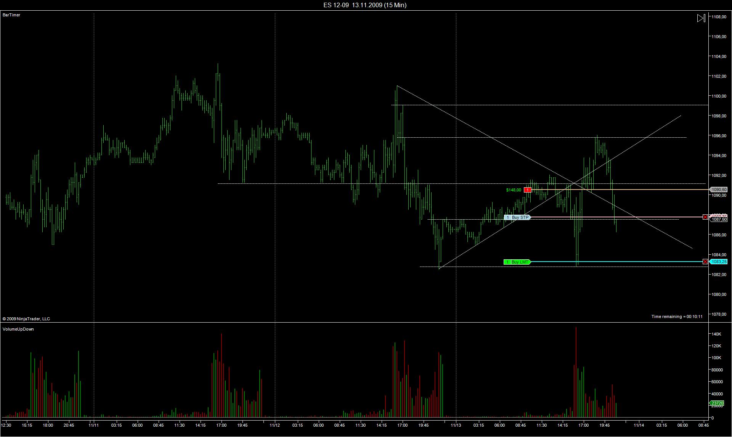Click the BarTimer indicator label
Screen dimensions: 732x437
point(11,15)
